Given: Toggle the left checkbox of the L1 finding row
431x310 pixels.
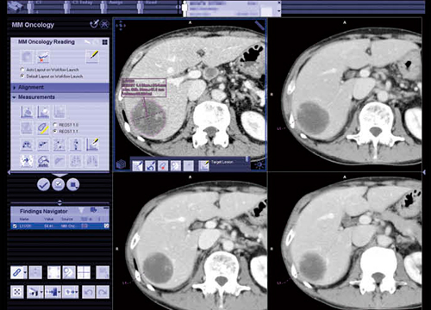Looking at the screenshot, I should point(15,226).
